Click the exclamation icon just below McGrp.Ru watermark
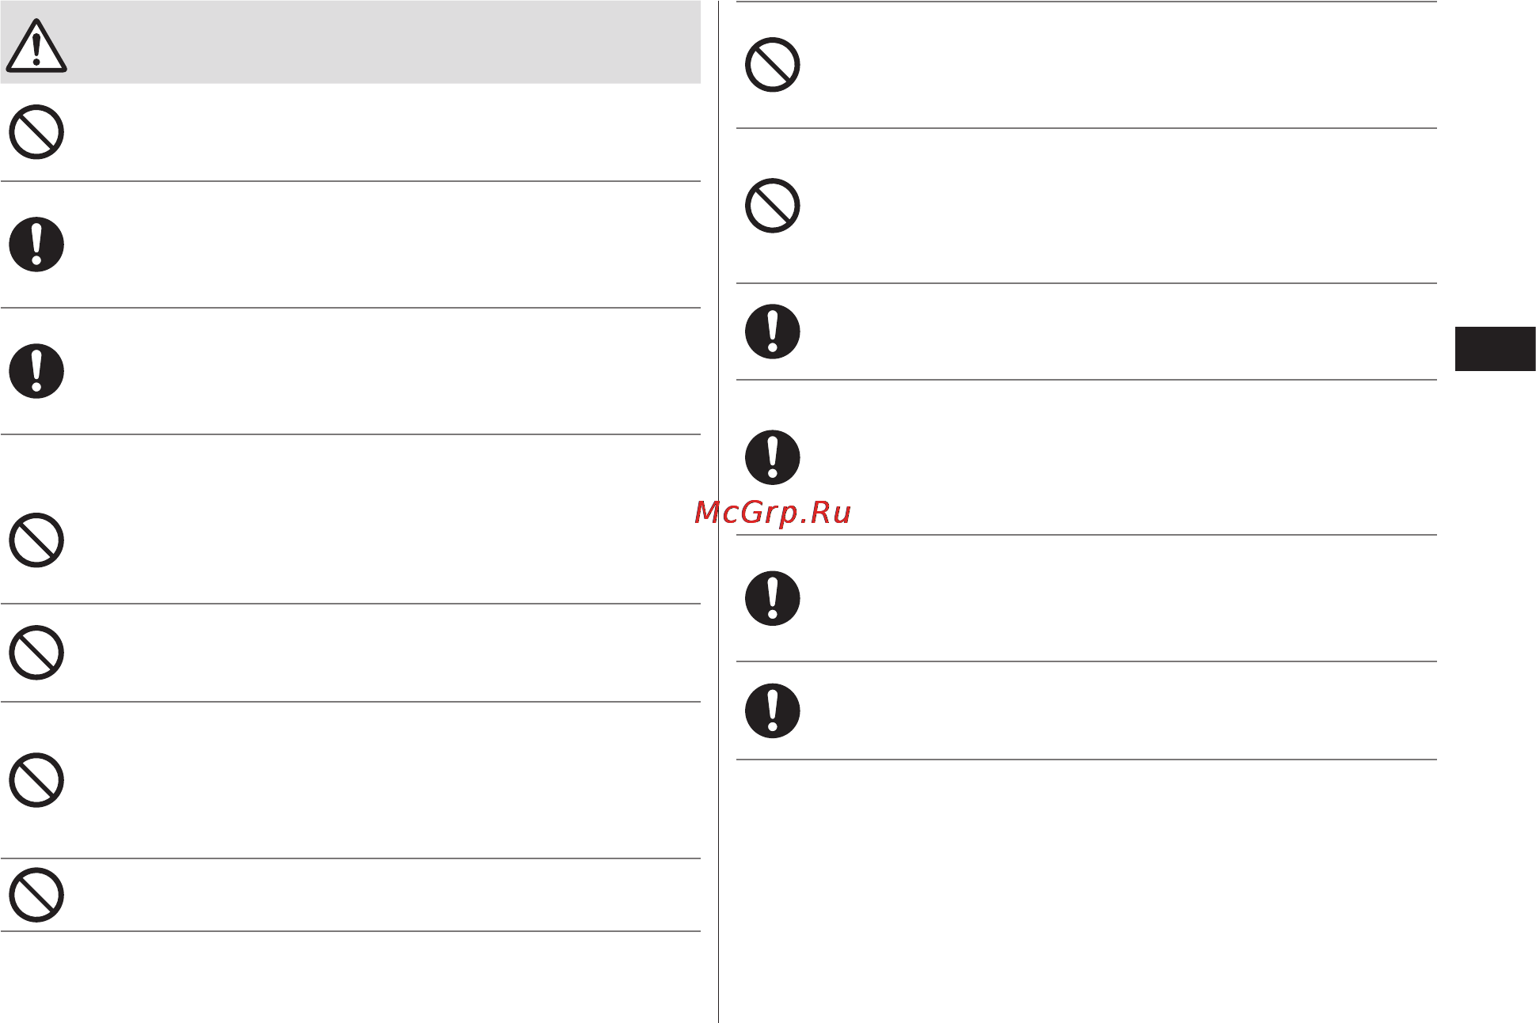Viewport: 1536px width, 1023px height. (x=773, y=598)
